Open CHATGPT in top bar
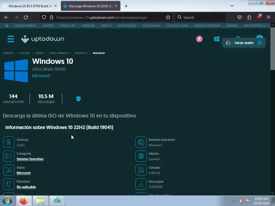The width and height of the screenshot is (275, 206). click(x=48, y=25)
